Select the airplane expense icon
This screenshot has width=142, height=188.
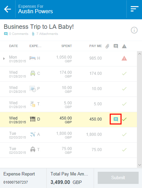pyautogui.click(x=33, y=134)
